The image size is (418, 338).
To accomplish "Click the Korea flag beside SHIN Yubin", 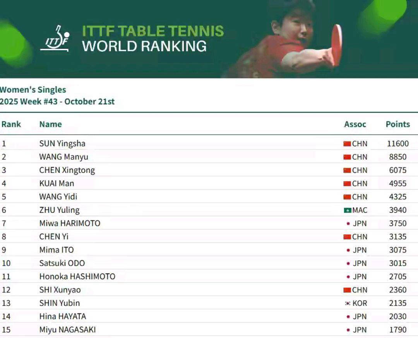I will 348,303.
